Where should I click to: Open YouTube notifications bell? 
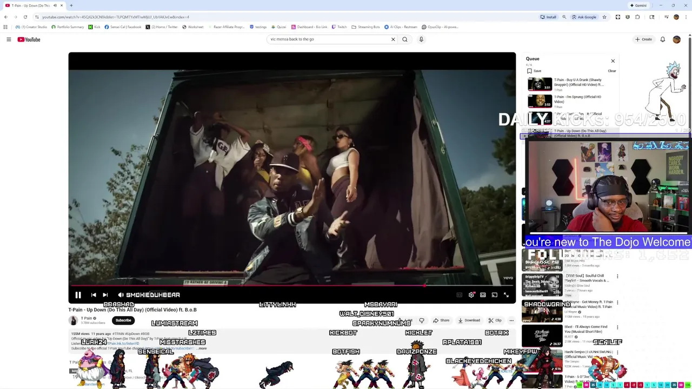662,39
